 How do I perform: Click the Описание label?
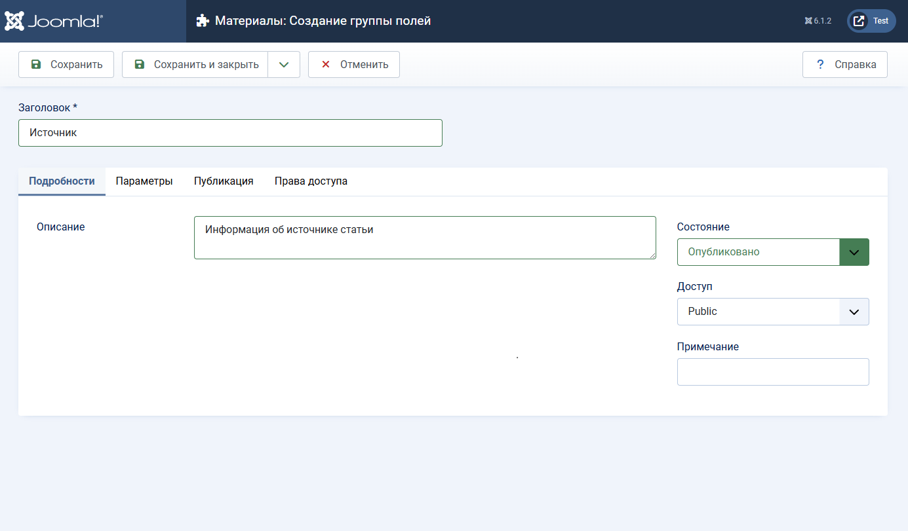click(61, 227)
